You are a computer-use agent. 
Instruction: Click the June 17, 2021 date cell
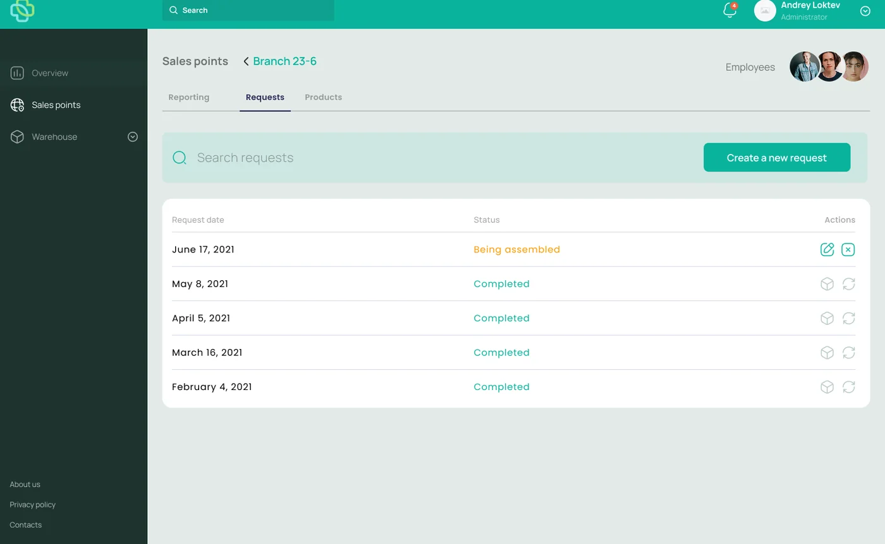(x=203, y=249)
